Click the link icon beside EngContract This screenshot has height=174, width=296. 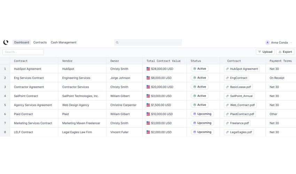[227, 78]
